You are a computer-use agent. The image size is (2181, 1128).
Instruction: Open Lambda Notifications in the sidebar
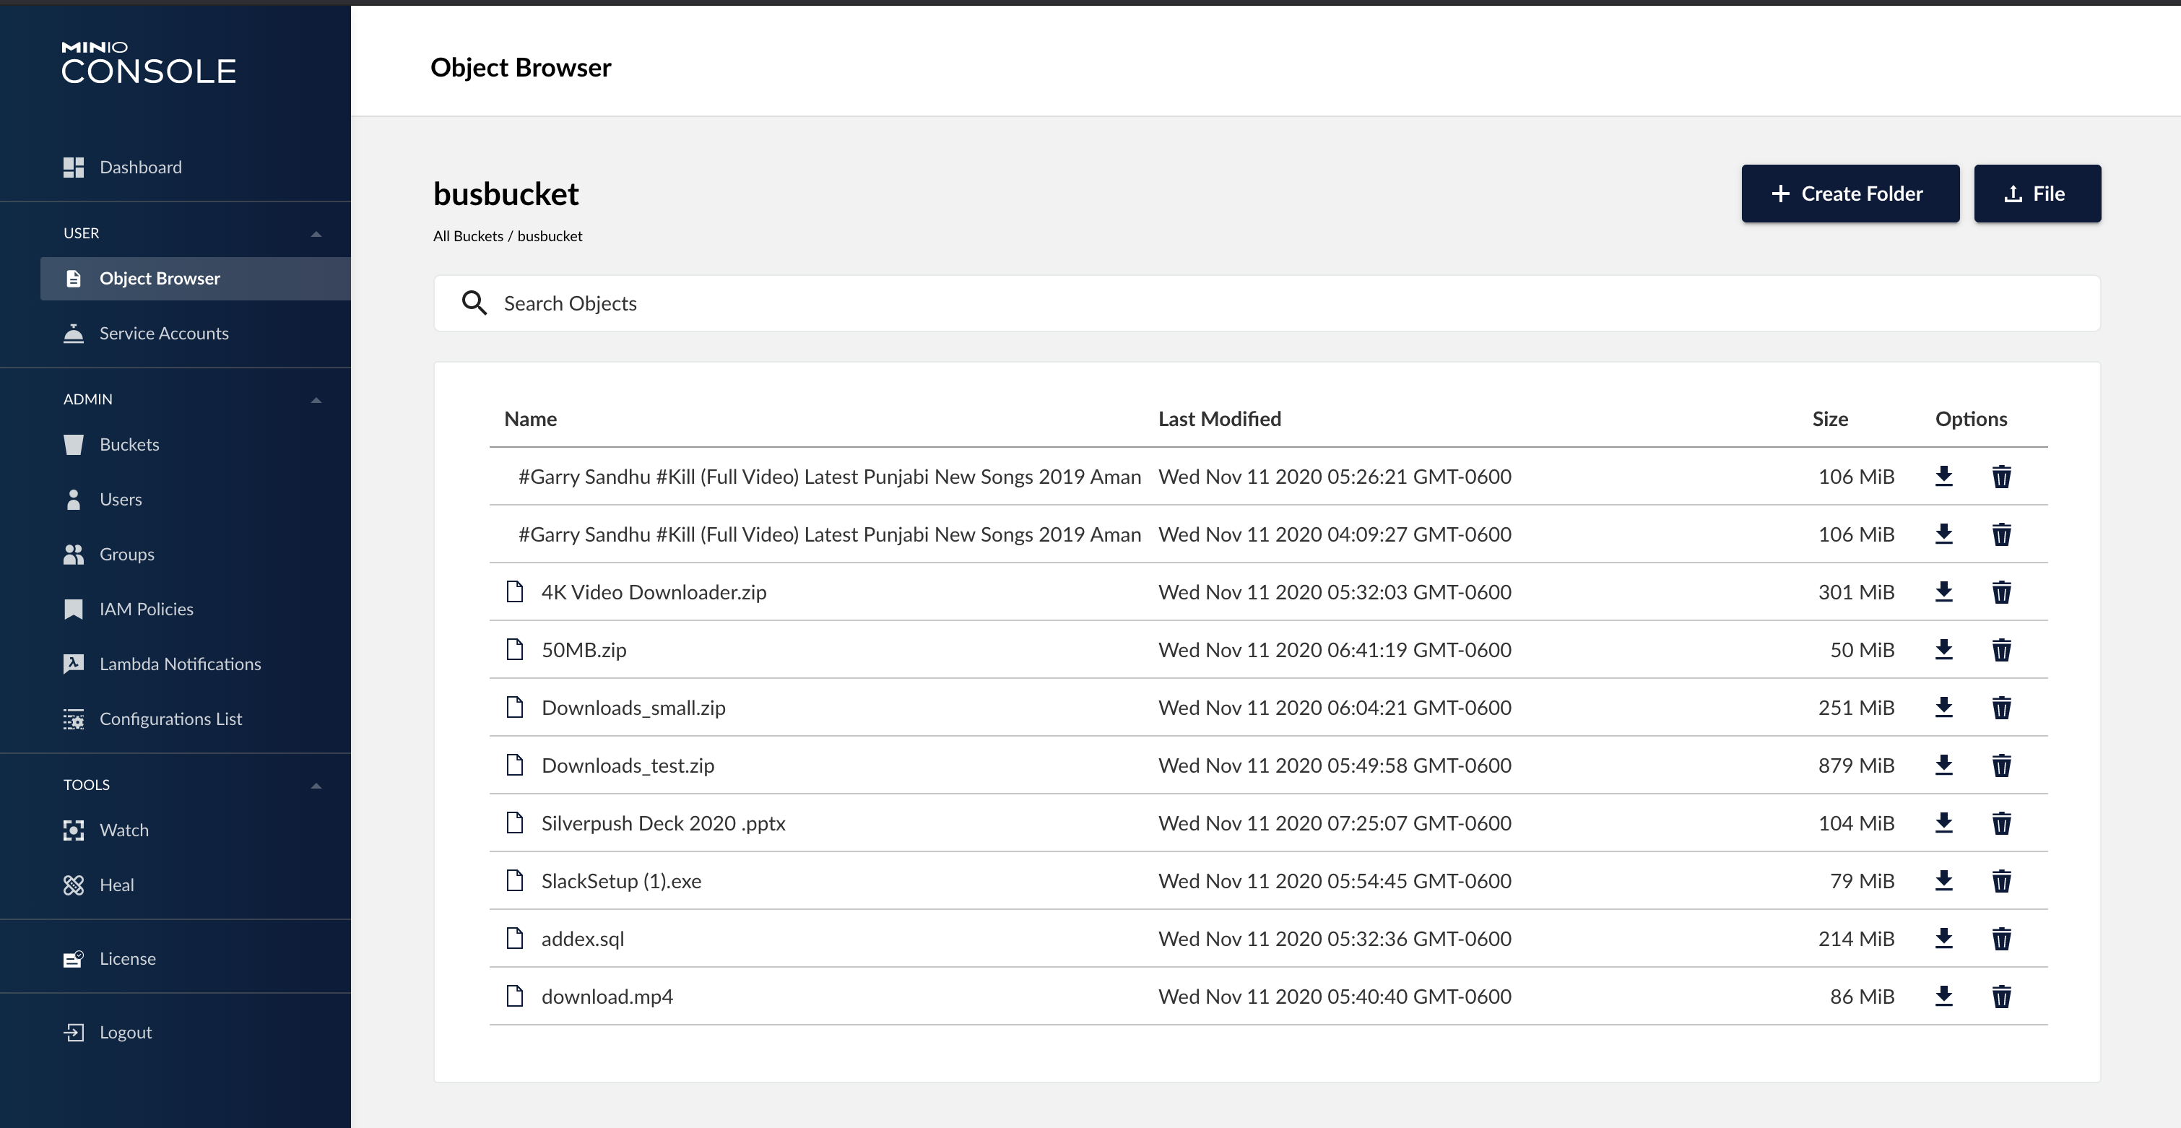(x=180, y=664)
